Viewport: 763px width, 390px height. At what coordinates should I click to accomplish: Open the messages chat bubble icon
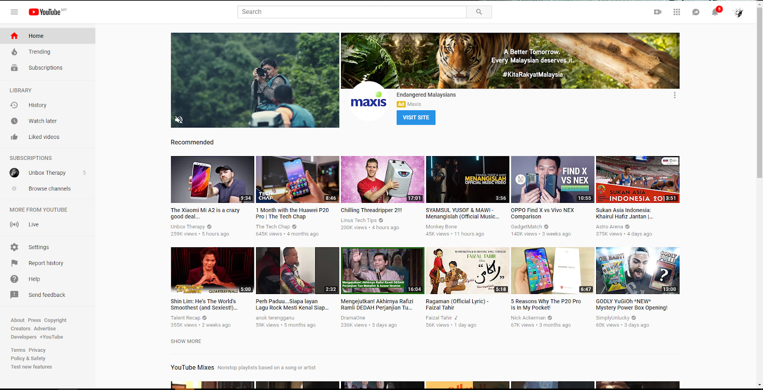click(x=696, y=12)
